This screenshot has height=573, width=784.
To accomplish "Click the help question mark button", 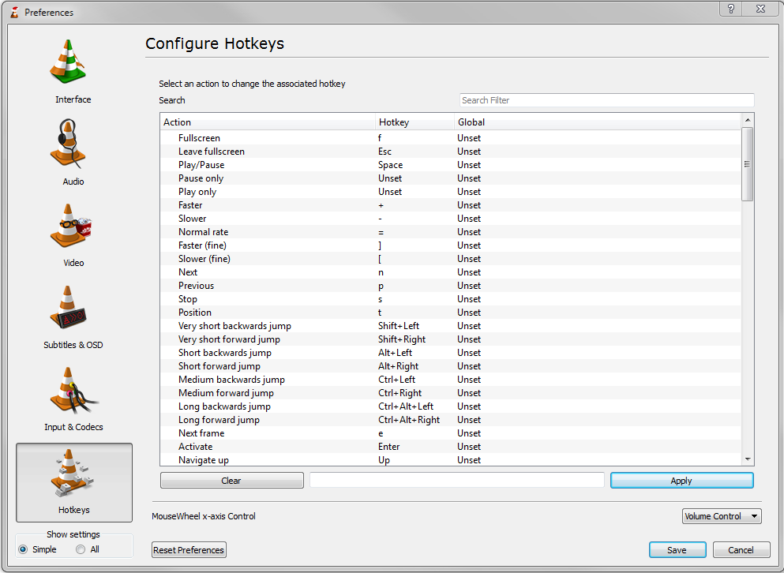I will pos(730,8).
